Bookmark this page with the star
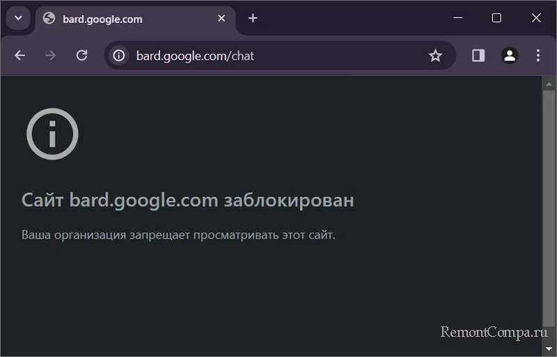The image size is (557, 357). click(435, 56)
